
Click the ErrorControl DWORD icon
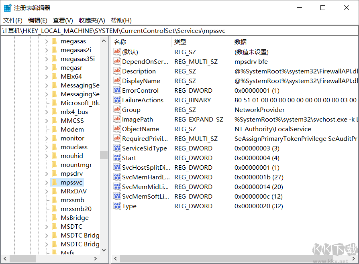pyautogui.click(x=117, y=91)
